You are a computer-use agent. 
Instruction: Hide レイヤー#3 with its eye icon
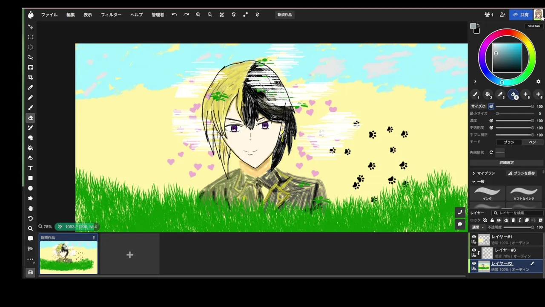click(474, 250)
